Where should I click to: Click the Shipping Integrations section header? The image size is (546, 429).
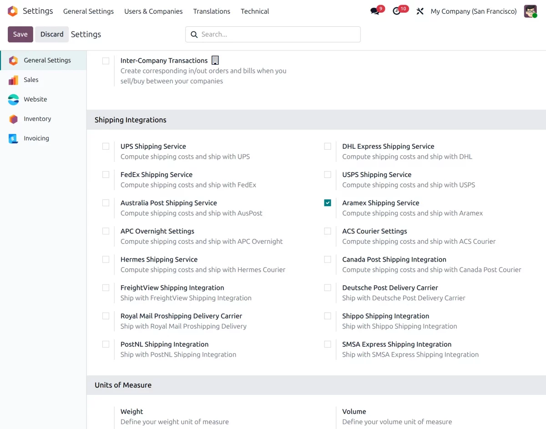[316, 120]
